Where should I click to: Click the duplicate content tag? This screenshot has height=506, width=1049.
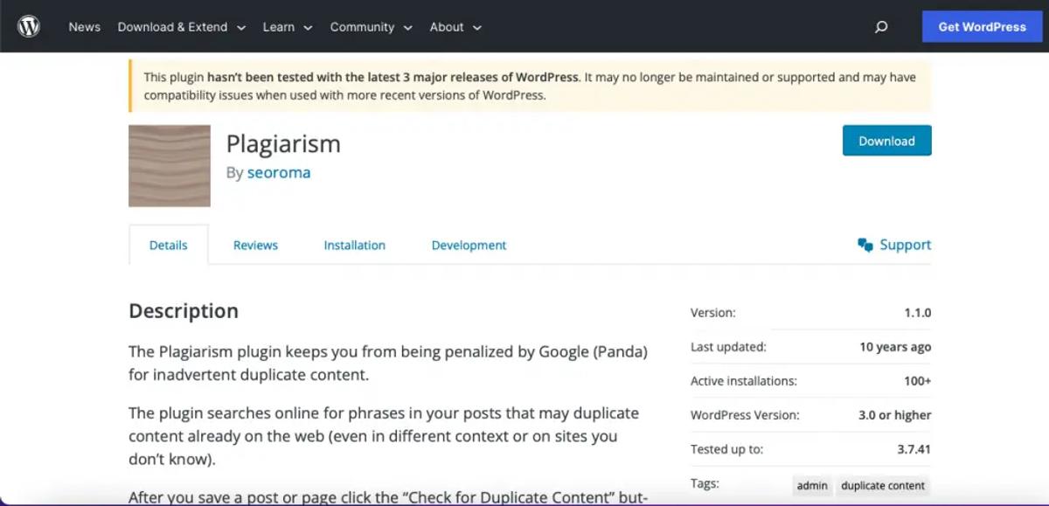883,485
